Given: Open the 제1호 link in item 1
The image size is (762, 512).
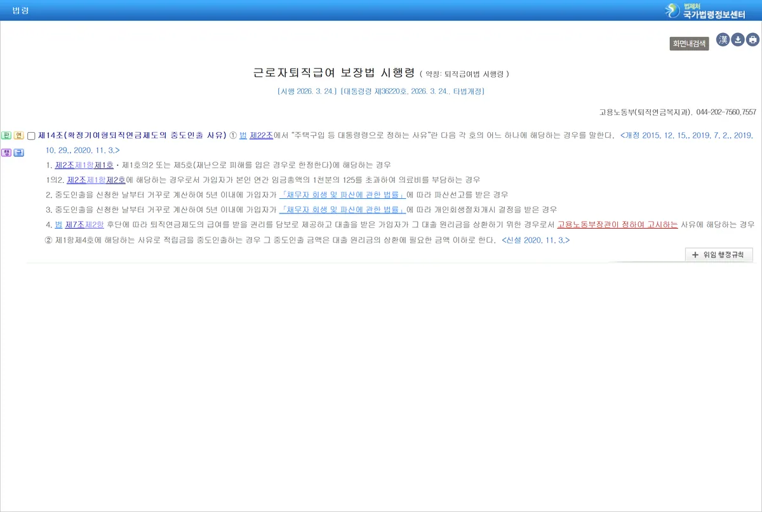Looking at the screenshot, I should [104, 165].
